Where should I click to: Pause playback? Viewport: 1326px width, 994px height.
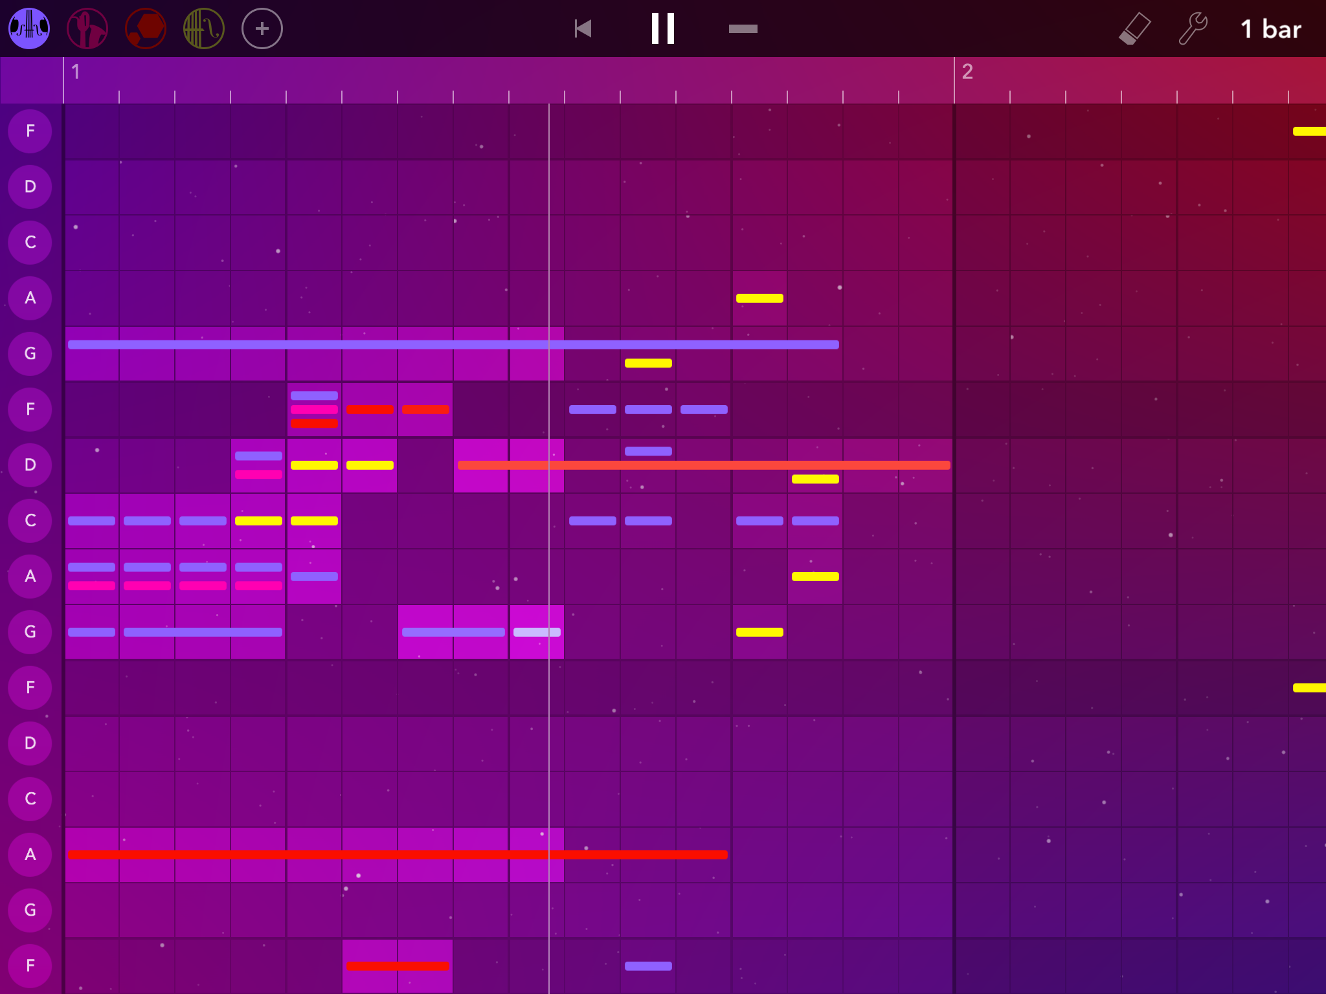(663, 28)
